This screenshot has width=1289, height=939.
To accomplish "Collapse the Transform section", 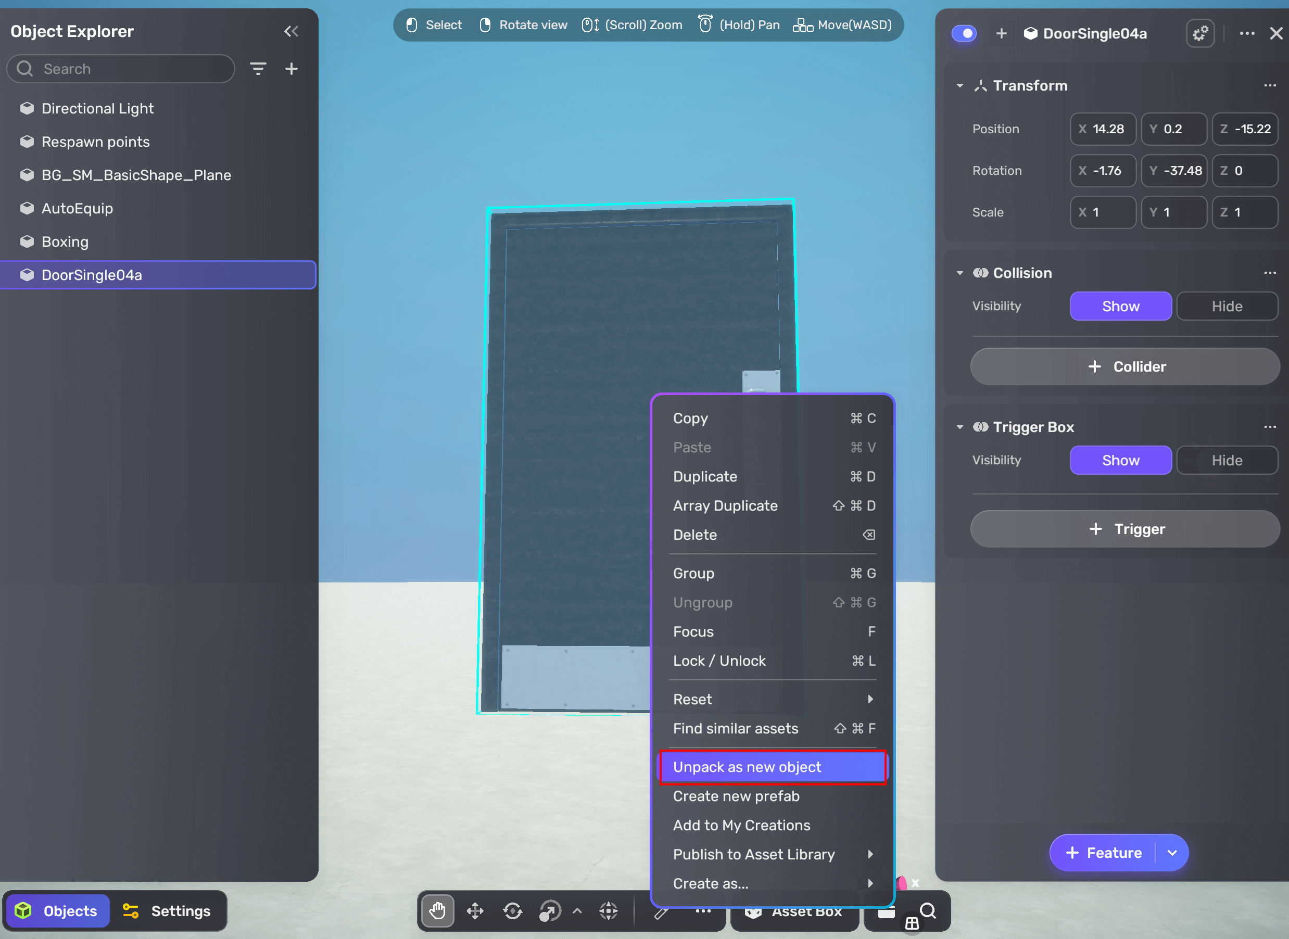I will [x=960, y=86].
